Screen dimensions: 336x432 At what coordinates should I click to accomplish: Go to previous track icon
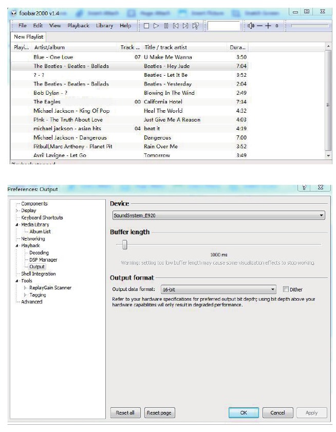coord(176,26)
